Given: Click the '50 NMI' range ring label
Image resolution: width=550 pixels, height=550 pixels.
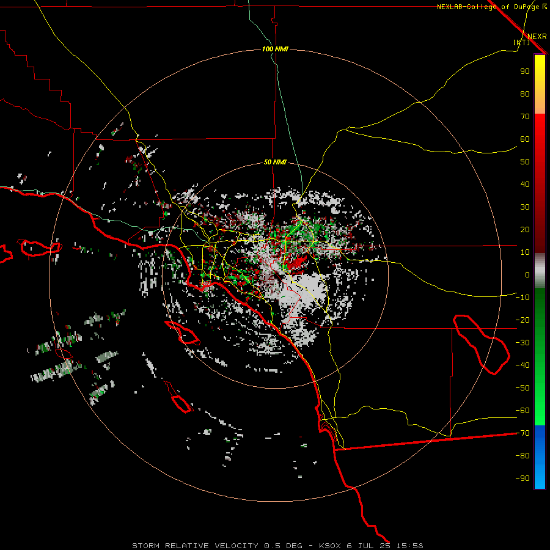Looking at the screenshot, I should point(276,162).
